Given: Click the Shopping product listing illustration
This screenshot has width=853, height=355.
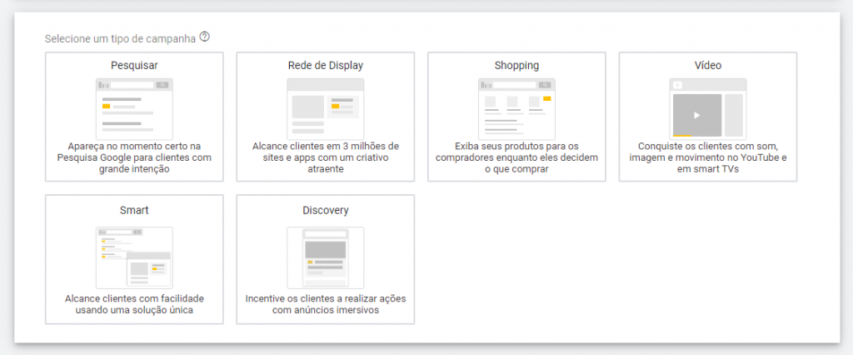Looking at the screenshot, I should click(516, 109).
